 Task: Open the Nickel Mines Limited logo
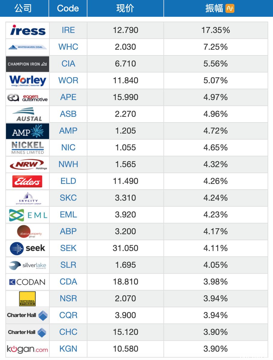28,148
